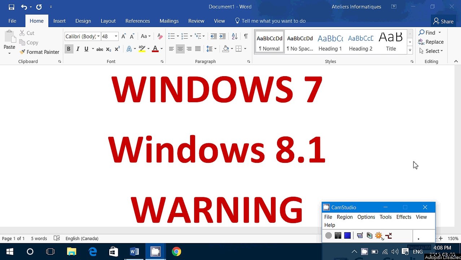Viewport: 461px width, 260px height.
Task: Open the font color dropdown arrow
Action: (162, 49)
